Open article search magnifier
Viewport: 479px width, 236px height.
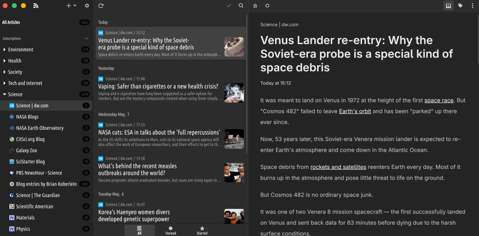pos(241,6)
